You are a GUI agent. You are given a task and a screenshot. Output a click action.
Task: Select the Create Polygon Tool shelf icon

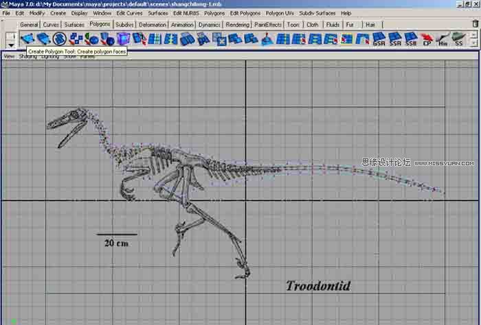click(x=28, y=39)
